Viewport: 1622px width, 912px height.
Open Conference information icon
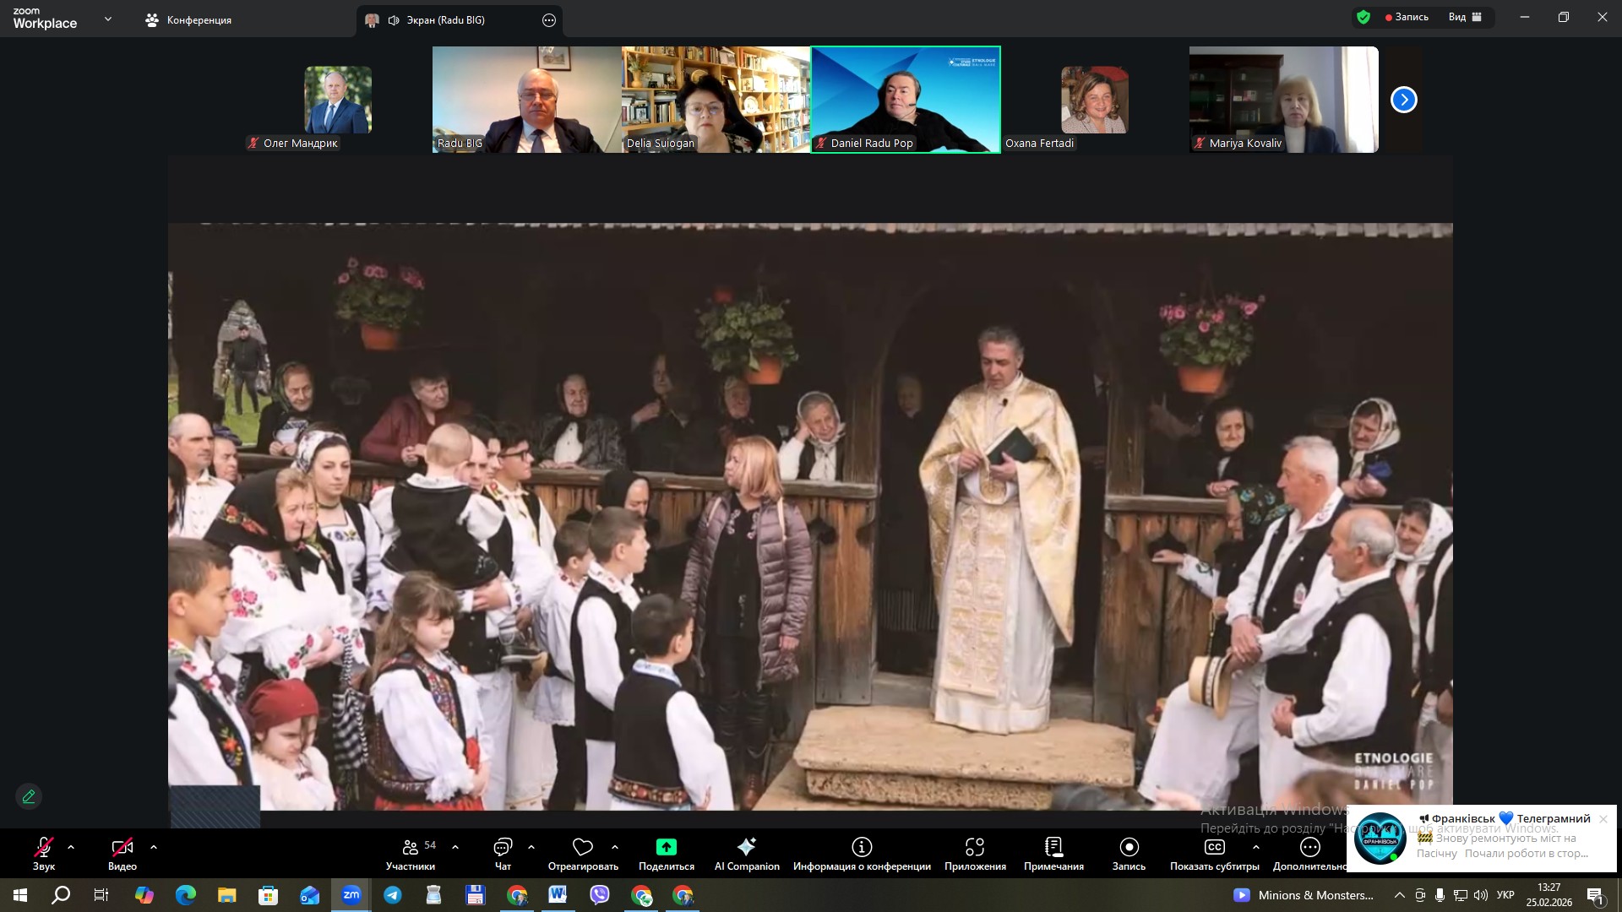pyautogui.click(x=861, y=847)
